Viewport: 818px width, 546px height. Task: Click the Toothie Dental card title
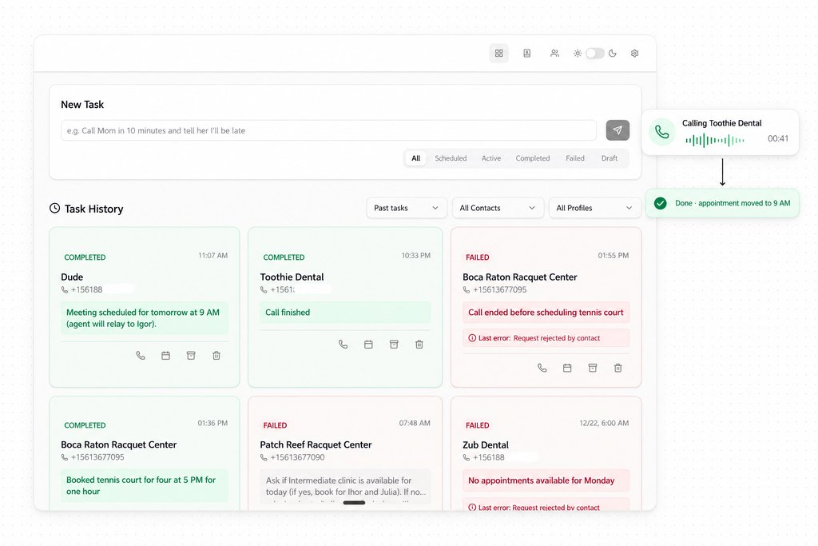(x=292, y=277)
